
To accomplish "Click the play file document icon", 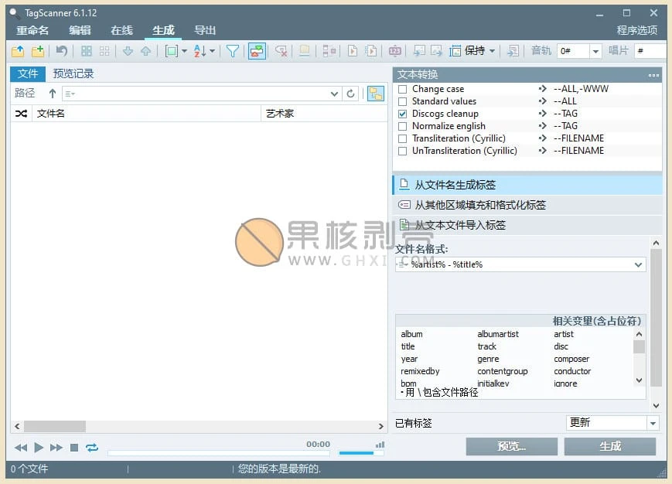I will [x=353, y=51].
